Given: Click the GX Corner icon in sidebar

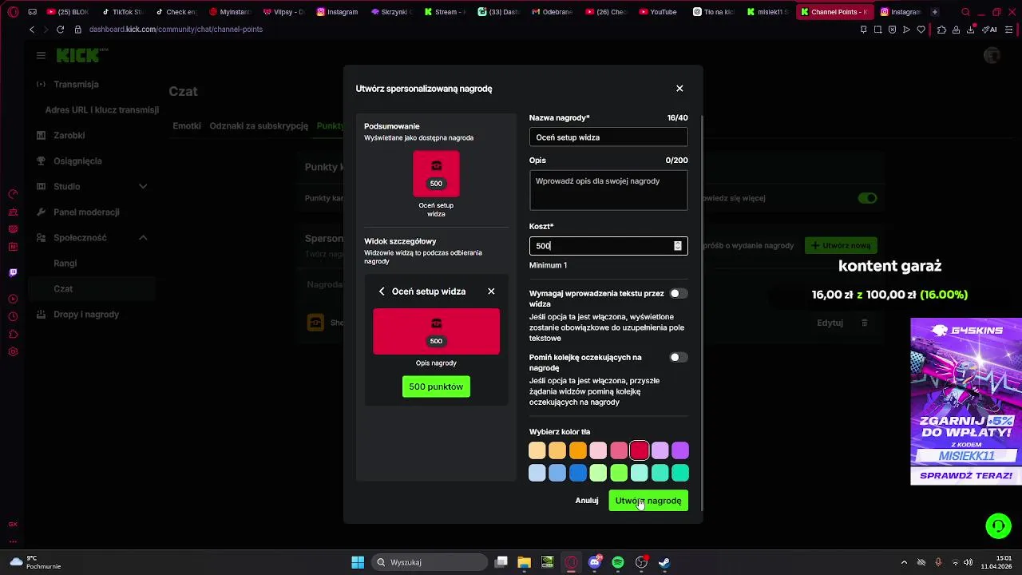Looking at the screenshot, I should coord(13,524).
